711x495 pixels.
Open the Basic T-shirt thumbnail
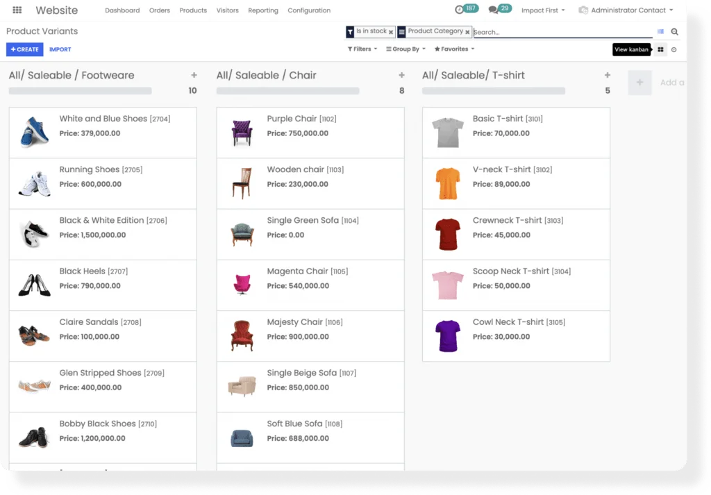(x=448, y=133)
